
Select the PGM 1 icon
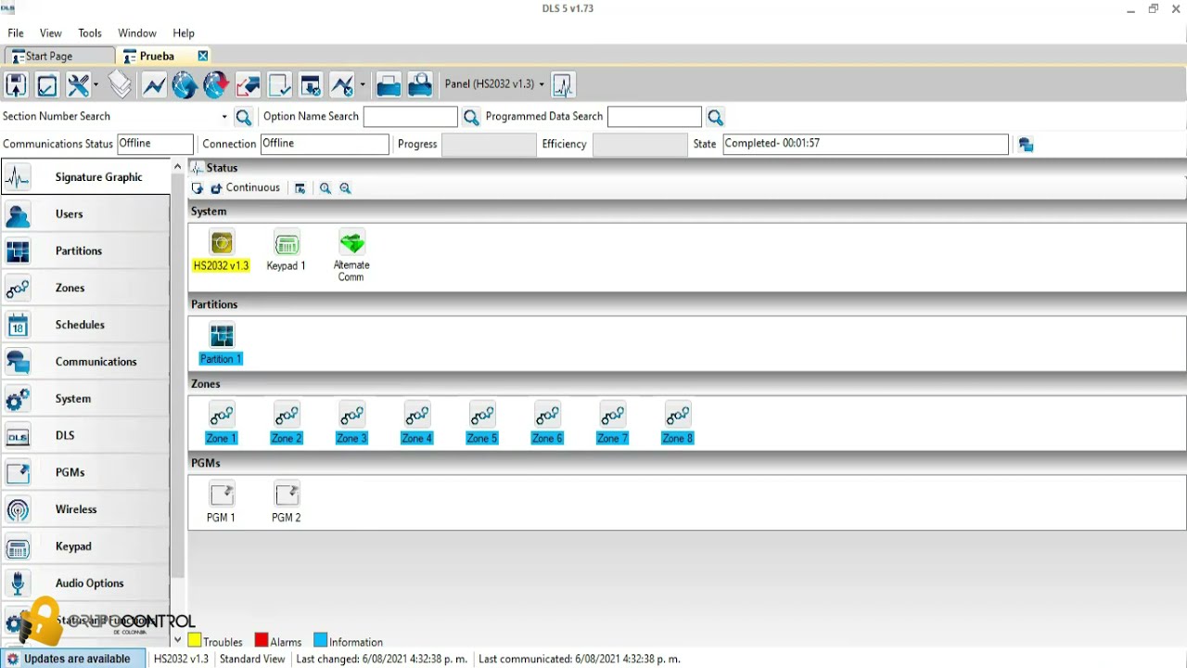221,503
